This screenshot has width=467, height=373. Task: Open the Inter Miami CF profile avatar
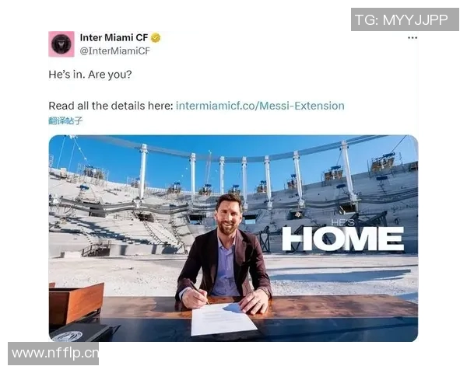click(61, 44)
